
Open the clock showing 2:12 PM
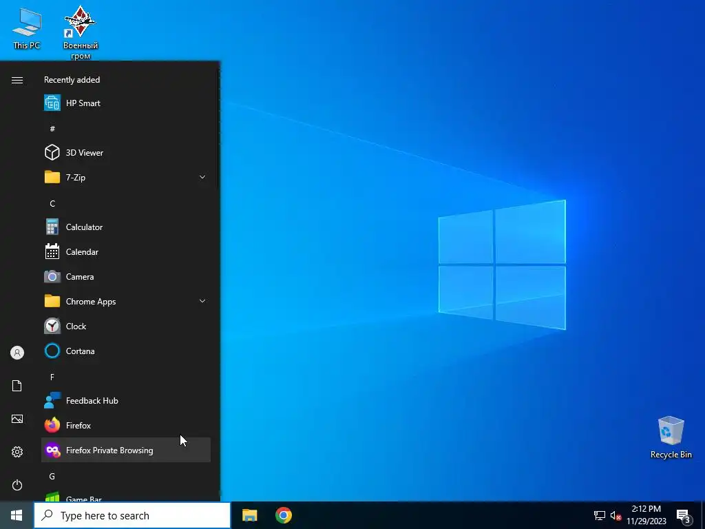pos(646,515)
